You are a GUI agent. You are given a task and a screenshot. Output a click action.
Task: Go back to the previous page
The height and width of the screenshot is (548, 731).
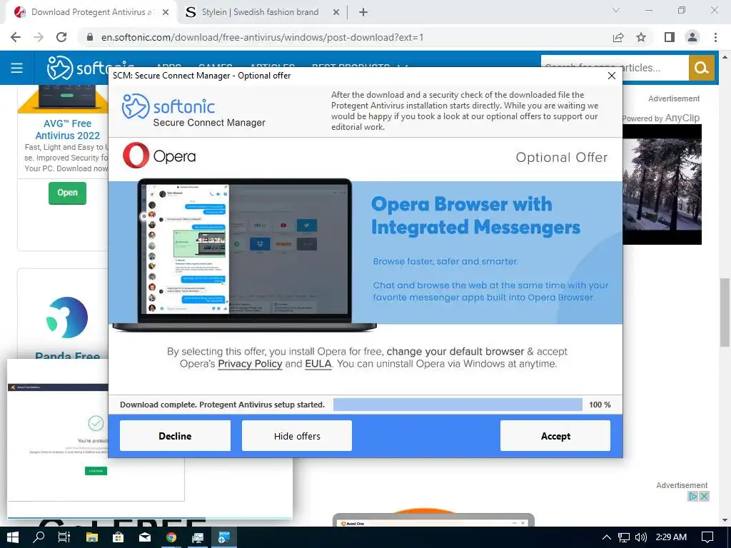pos(16,37)
